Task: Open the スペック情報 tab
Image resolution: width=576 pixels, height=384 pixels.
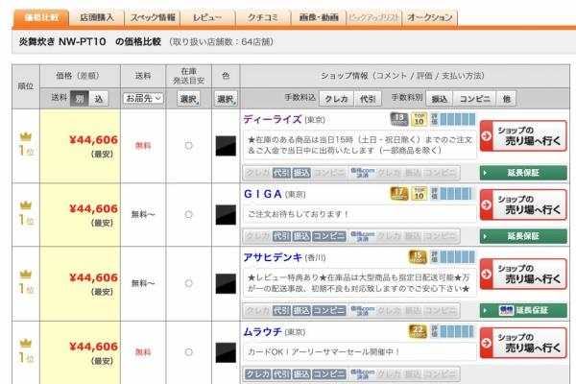Action: pyautogui.click(x=153, y=17)
